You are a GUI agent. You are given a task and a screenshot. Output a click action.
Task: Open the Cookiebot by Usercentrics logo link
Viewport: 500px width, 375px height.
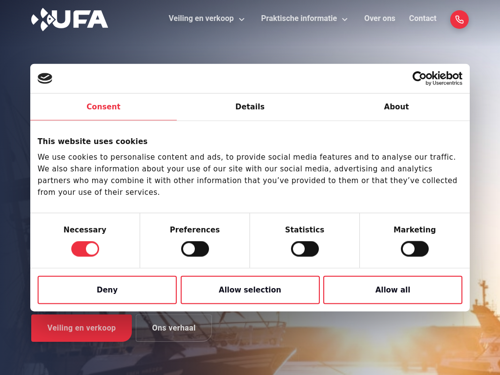[437, 78]
